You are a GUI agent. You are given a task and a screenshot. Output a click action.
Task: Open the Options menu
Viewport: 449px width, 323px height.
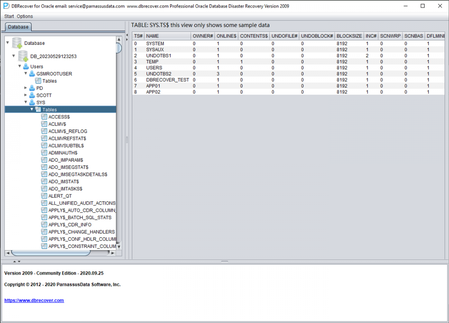pyautogui.click(x=25, y=16)
